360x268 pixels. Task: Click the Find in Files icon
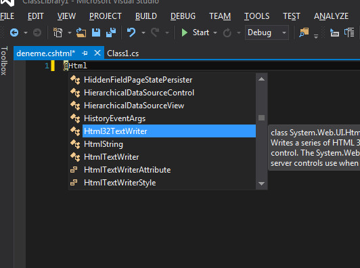(304, 32)
